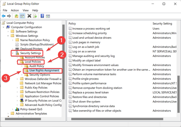Click the Back arrow toolbar icon
Screen dimensions: 181x127
[x=3, y=16]
